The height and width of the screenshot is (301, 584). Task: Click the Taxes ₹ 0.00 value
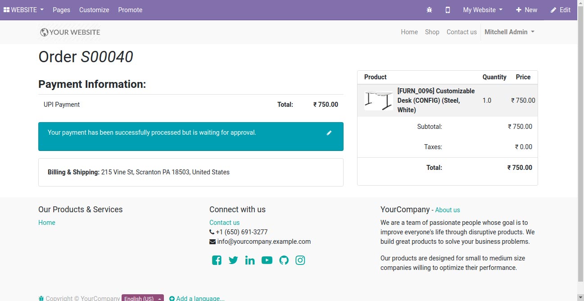(524, 147)
